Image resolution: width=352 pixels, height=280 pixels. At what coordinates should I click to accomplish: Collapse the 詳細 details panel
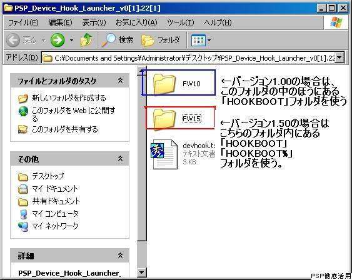(120, 256)
